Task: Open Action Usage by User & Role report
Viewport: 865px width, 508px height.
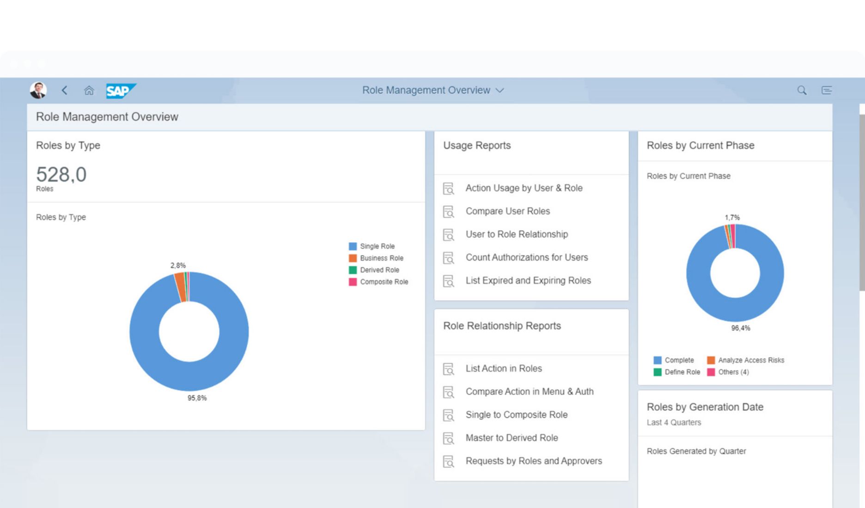Action: tap(524, 188)
